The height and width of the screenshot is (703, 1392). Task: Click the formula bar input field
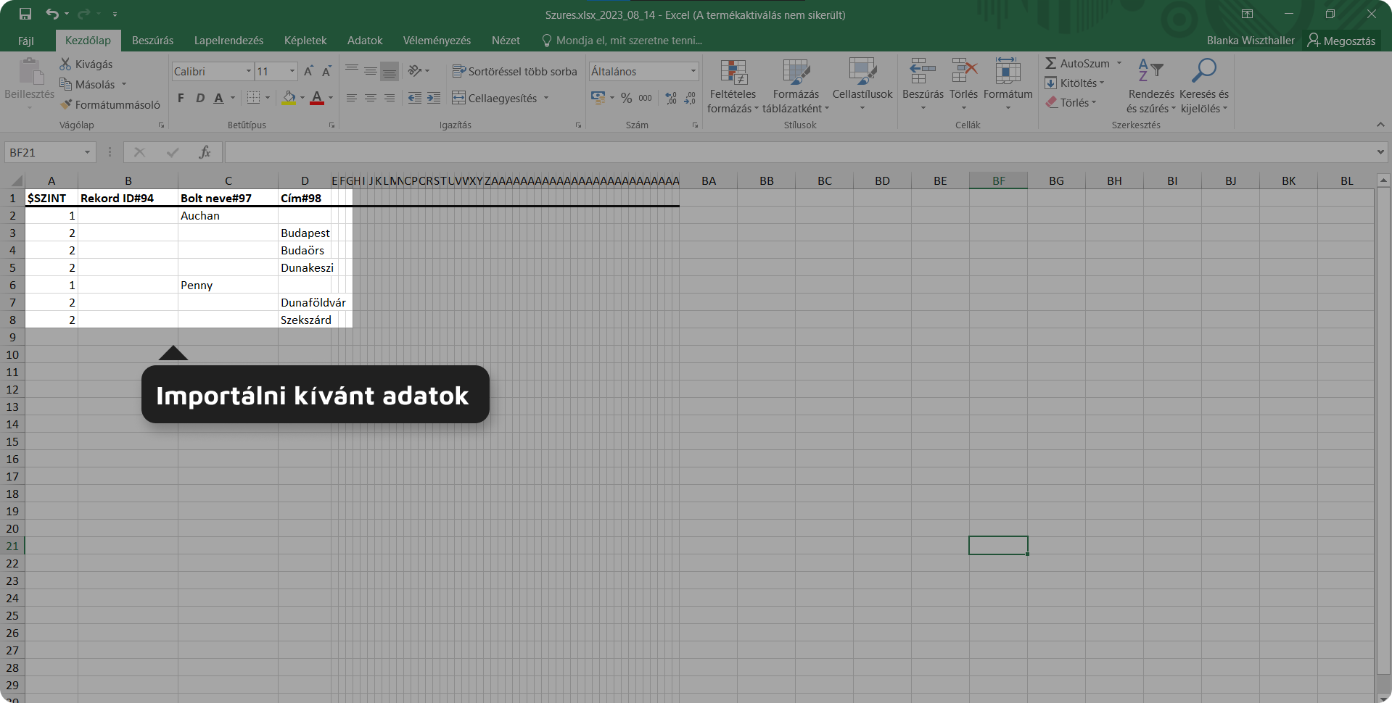pyautogui.click(x=799, y=152)
